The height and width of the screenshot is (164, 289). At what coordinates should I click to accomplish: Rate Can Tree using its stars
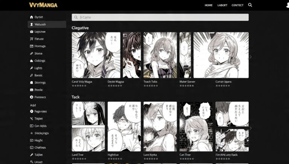click(x=187, y=159)
